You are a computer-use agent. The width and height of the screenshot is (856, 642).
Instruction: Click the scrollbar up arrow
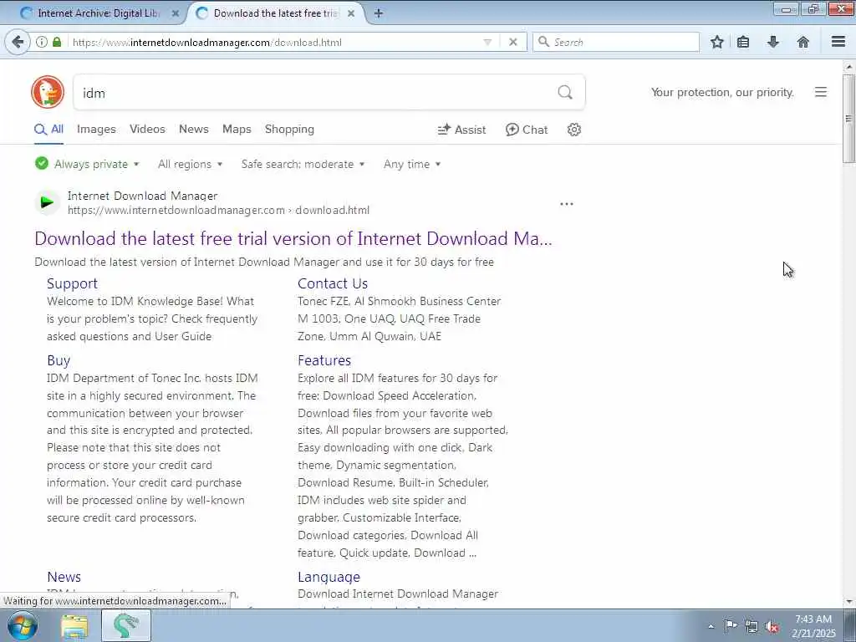click(x=848, y=67)
